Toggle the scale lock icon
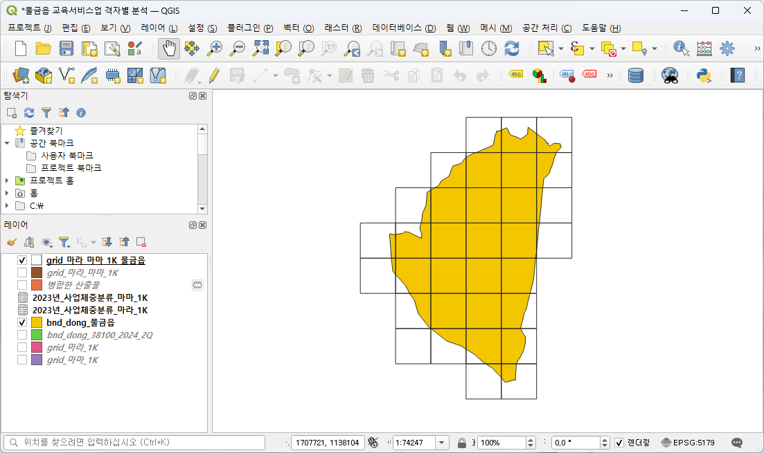 tap(462, 443)
